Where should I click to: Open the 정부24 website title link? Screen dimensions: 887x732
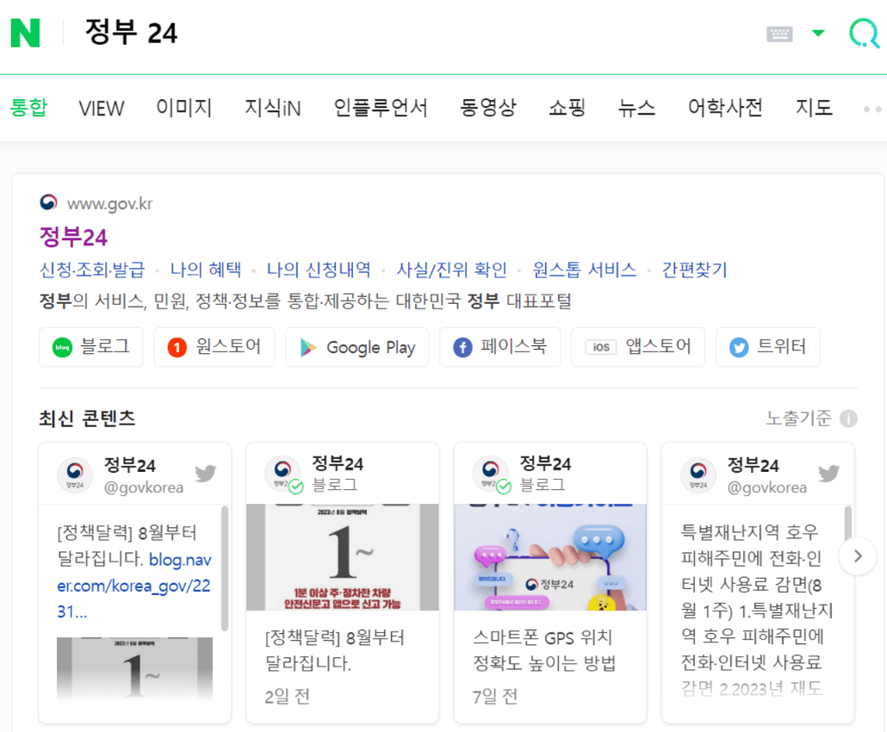click(x=73, y=236)
